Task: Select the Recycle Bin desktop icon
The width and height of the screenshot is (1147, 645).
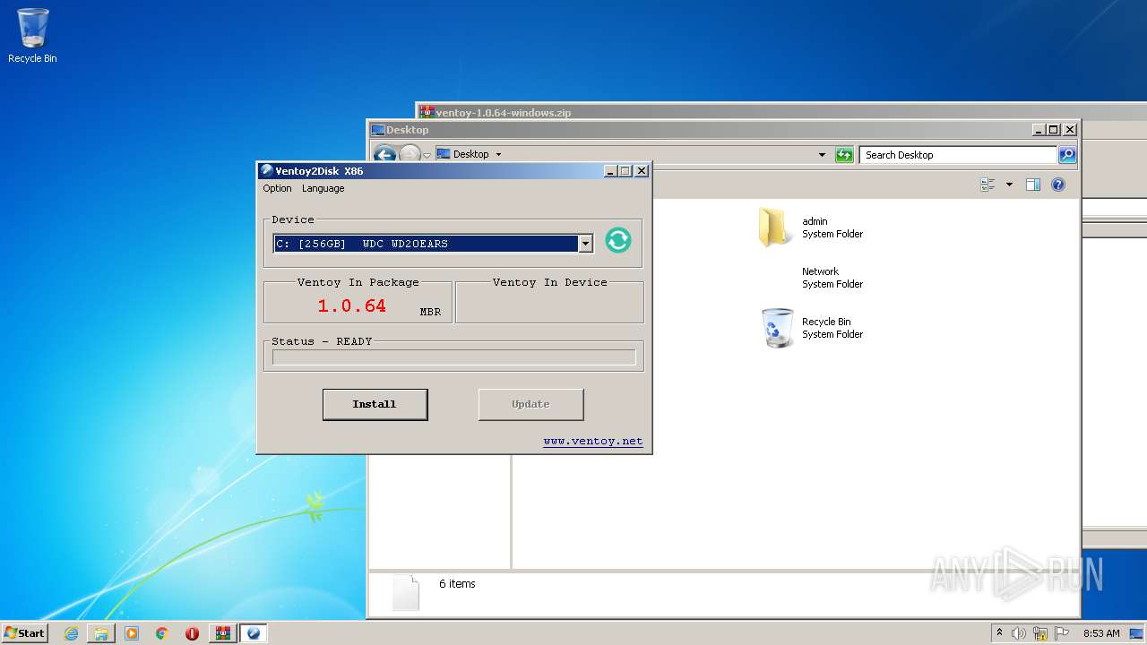Action: point(32,36)
